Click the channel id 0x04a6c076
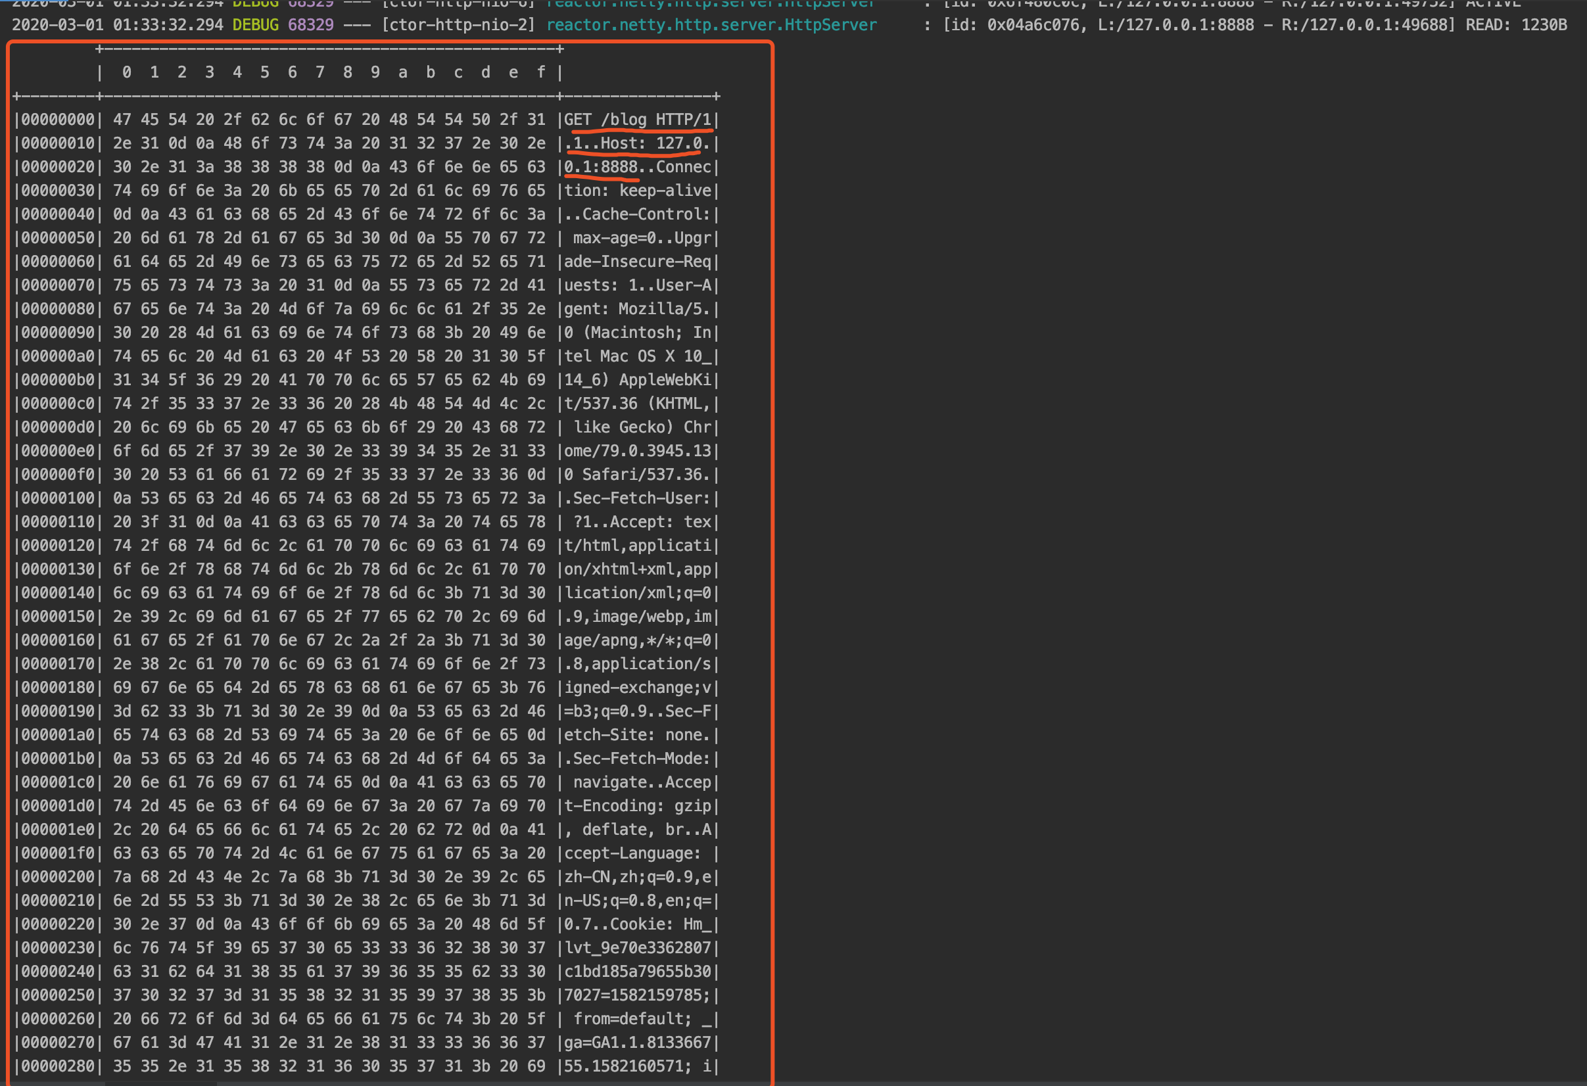The image size is (1587, 1086). point(1033,25)
